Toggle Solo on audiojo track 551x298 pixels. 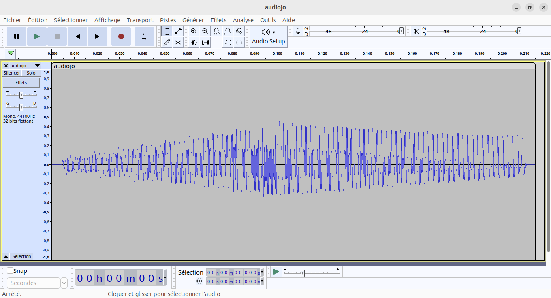31,73
